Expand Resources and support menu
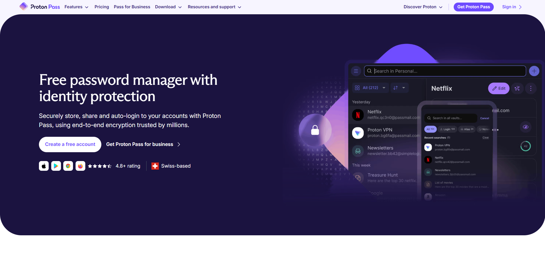Screen dimensions: 545x259 point(214,7)
